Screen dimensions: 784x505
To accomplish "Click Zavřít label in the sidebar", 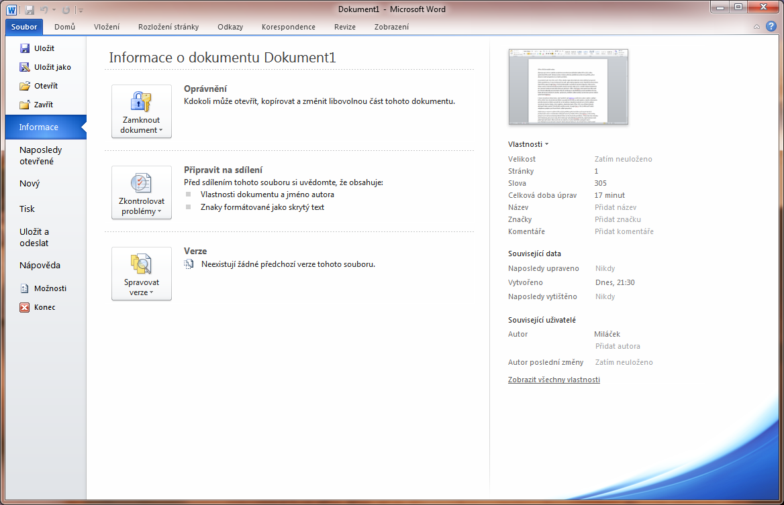I will pos(44,105).
